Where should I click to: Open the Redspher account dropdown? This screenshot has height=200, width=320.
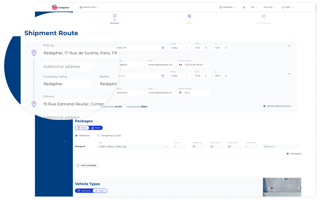227,7
